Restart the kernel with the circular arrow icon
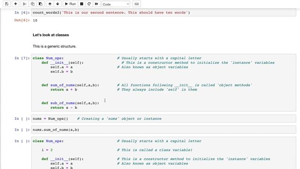The width and height of the screenshot is (300, 169). point(89,4)
